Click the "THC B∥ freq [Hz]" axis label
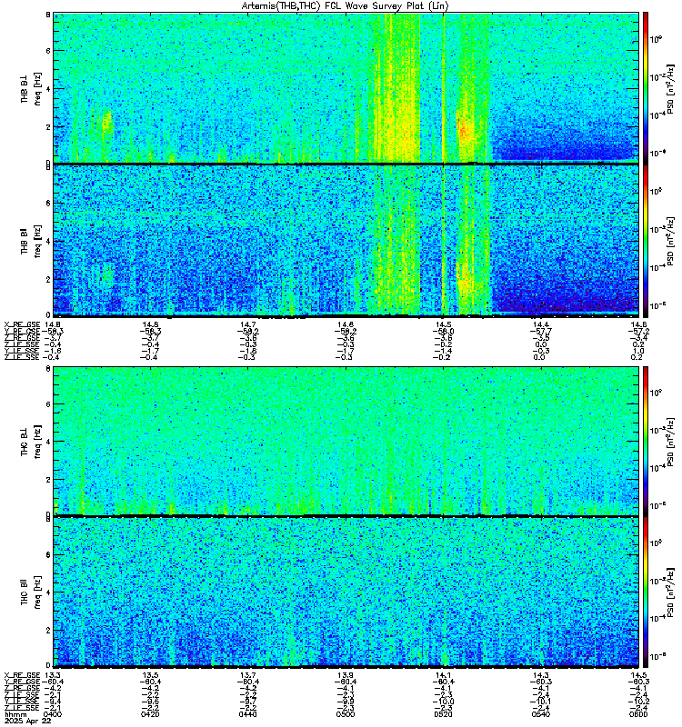This screenshot has width=682, height=727. (31, 593)
